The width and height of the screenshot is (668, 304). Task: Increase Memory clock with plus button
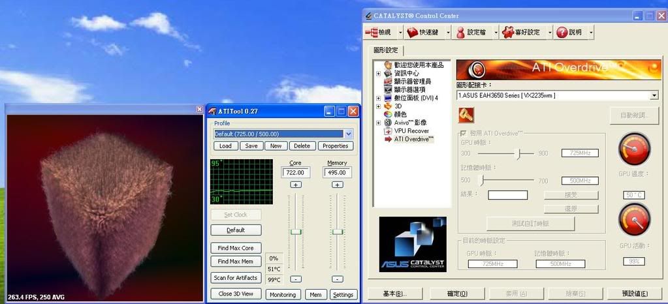pos(338,185)
